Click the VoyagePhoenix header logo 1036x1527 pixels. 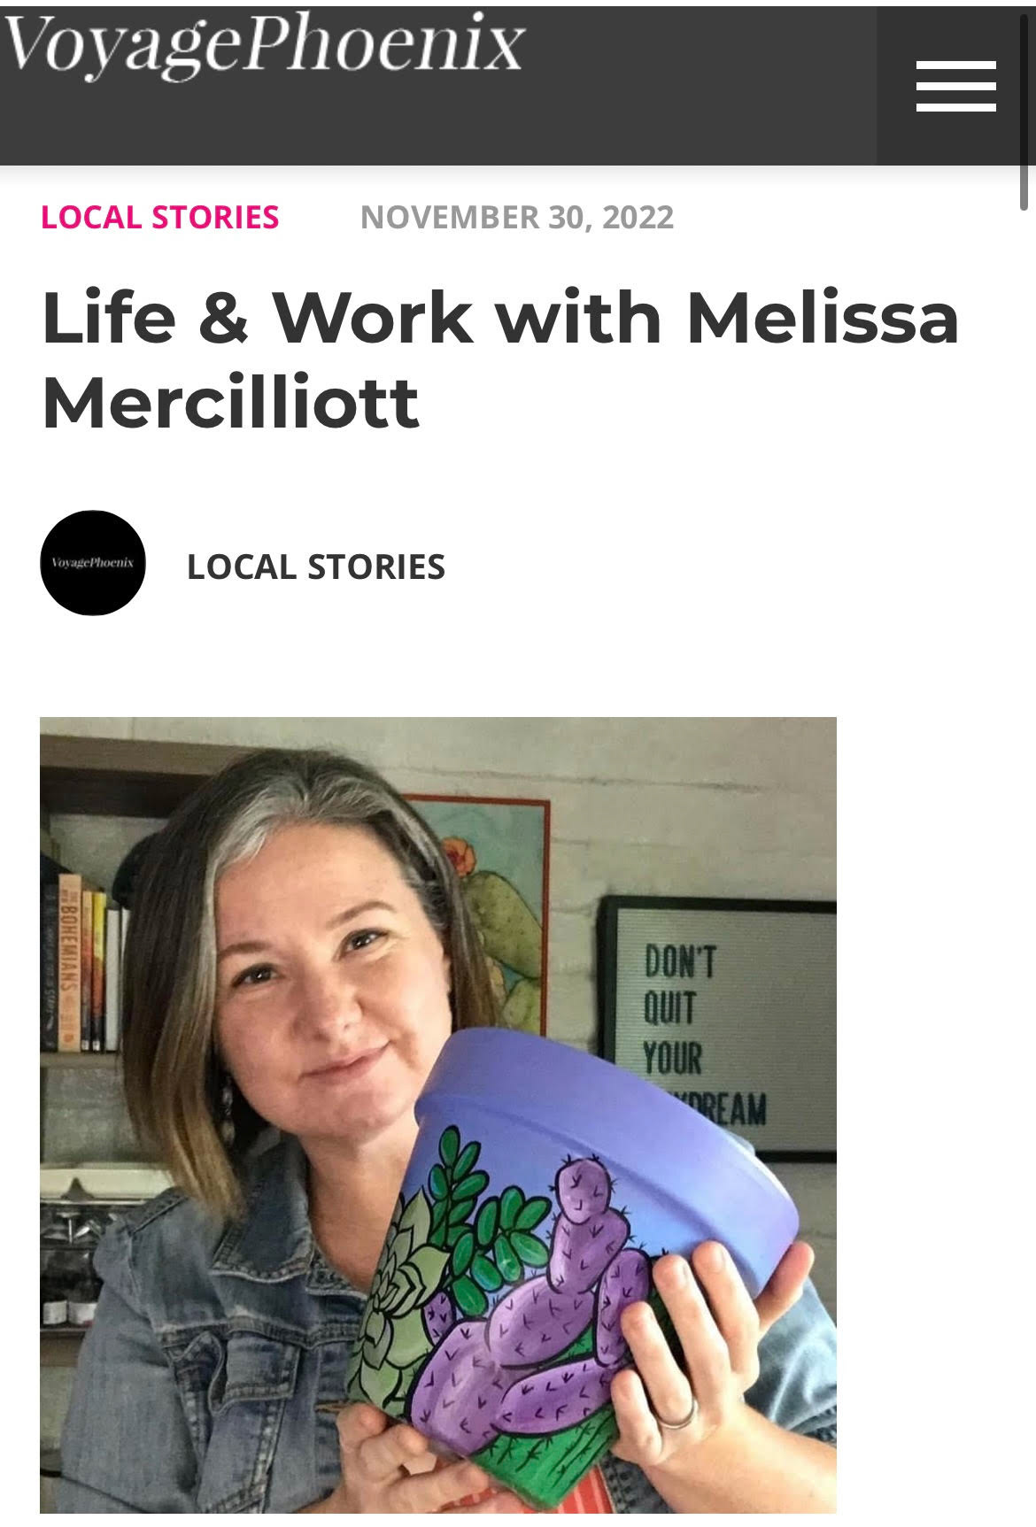264,44
